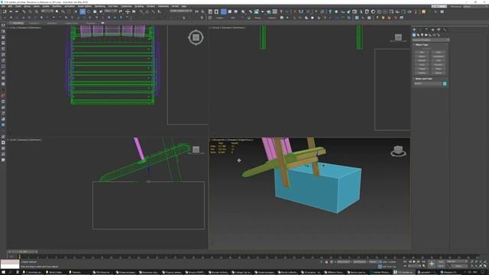Switch to the Object Paint ribbon tab
This screenshot has width=489, height=275.
[71, 23]
